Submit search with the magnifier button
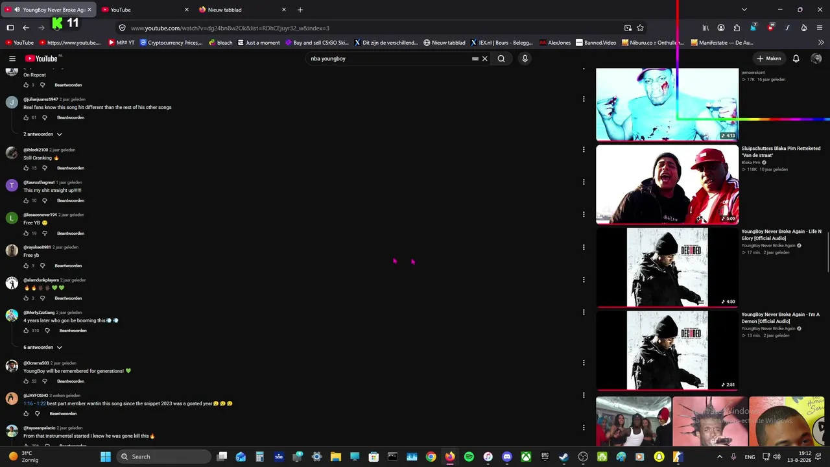 coord(501,58)
